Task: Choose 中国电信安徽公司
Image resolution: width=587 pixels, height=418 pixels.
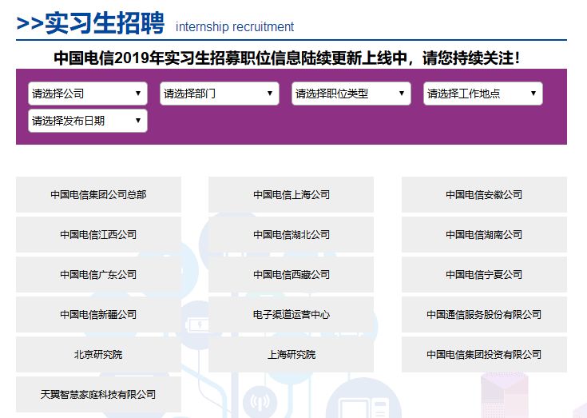Action: click(484, 195)
